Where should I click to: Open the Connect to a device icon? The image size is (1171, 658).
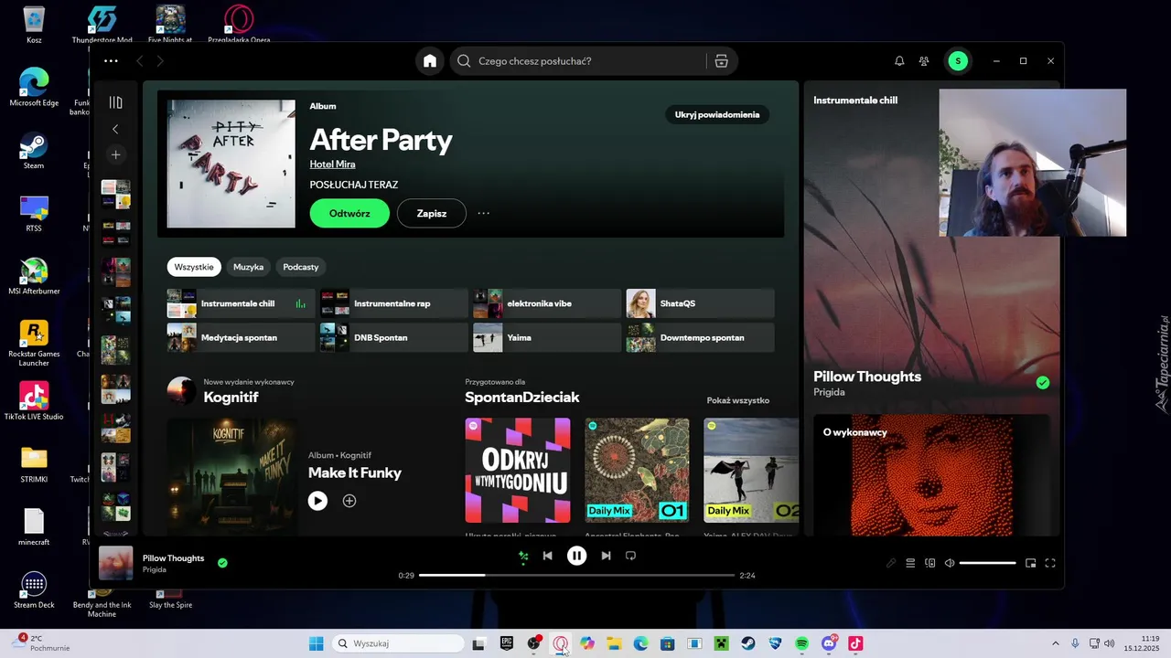(x=930, y=563)
